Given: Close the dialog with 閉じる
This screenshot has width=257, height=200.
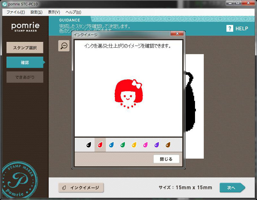Looking at the screenshot, I should [166, 159].
